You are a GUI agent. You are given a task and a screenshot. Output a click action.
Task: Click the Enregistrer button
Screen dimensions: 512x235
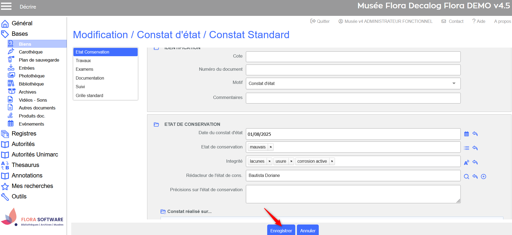pyautogui.click(x=281, y=230)
